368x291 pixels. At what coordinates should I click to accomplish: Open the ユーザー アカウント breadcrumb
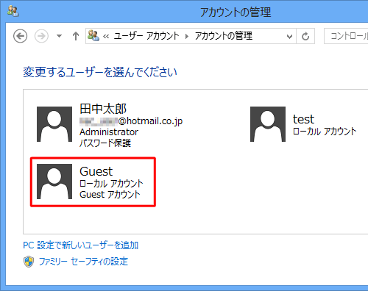[x=146, y=36]
